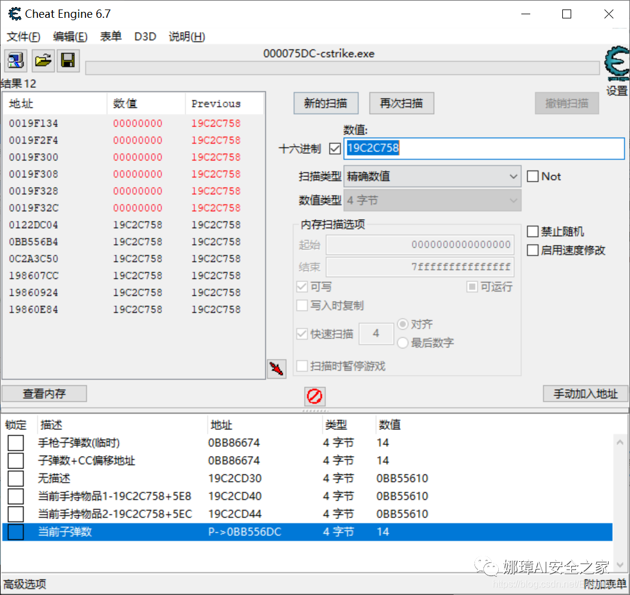The height and width of the screenshot is (595, 630).
Task: Select result row 0122DC04
Action: (x=134, y=225)
